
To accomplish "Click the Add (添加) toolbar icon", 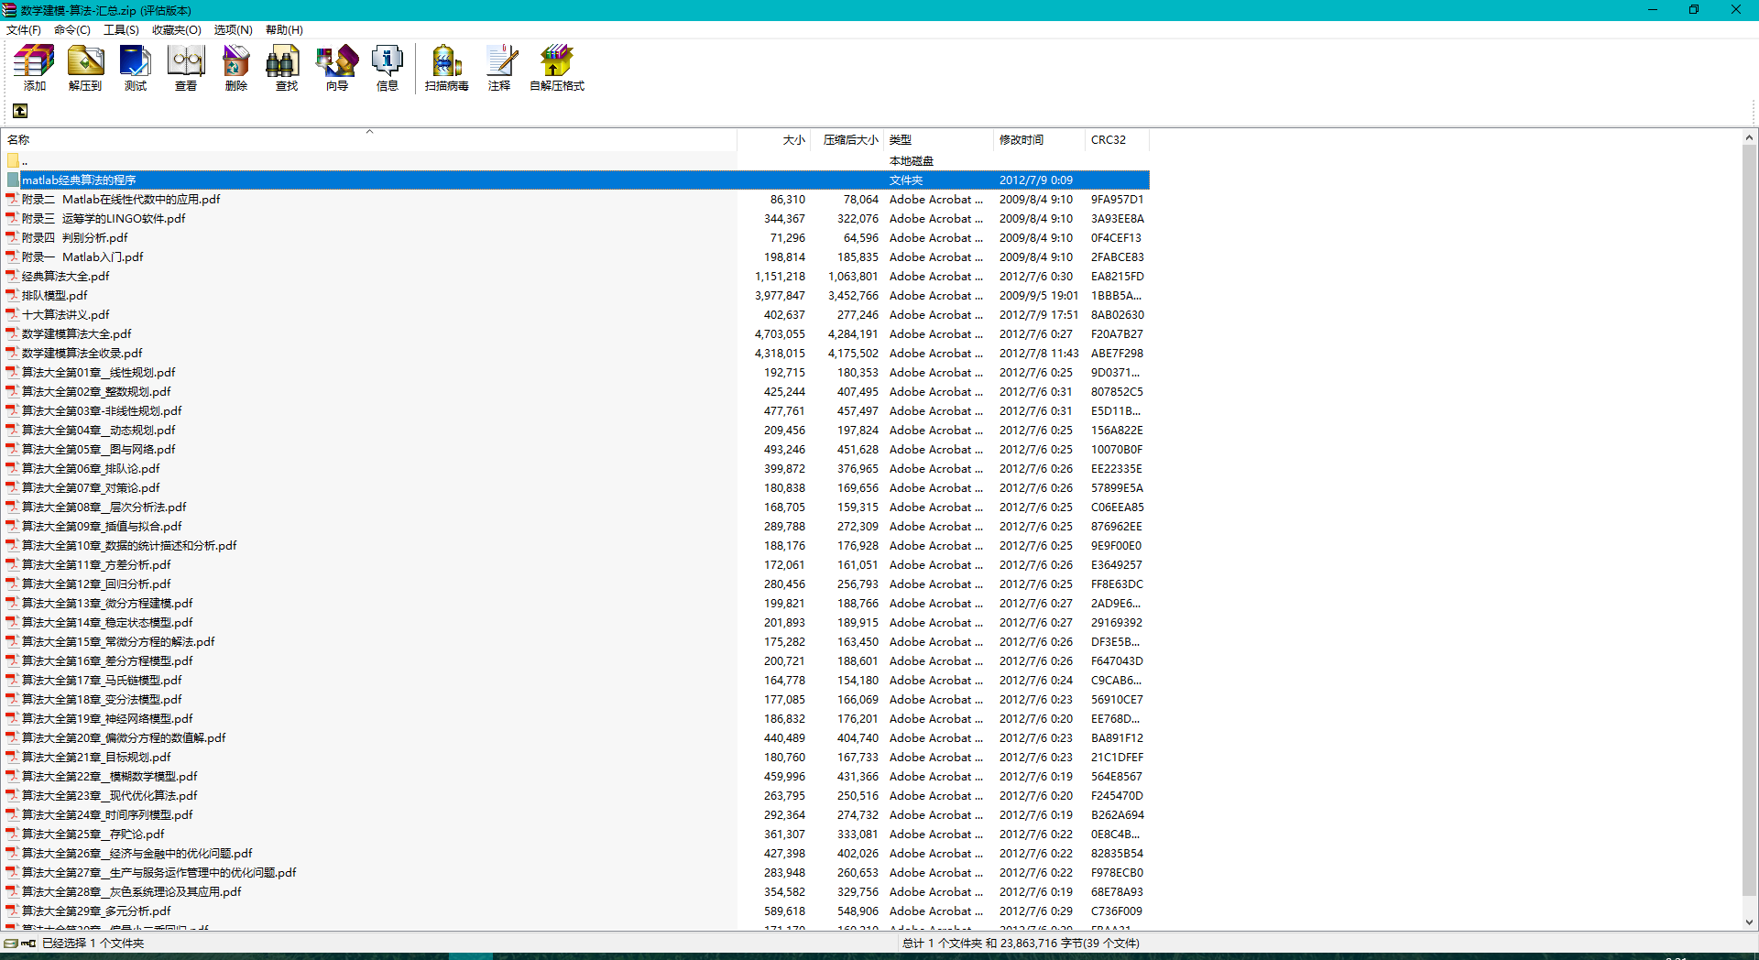I will coord(34,67).
